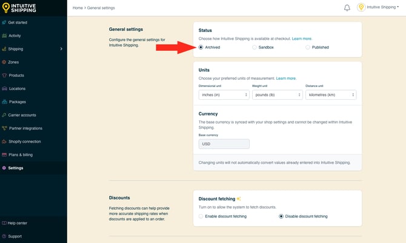Expand the Shipping submenu chevron
The image size is (406, 243).
pyautogui.click(x=61, y=49)
